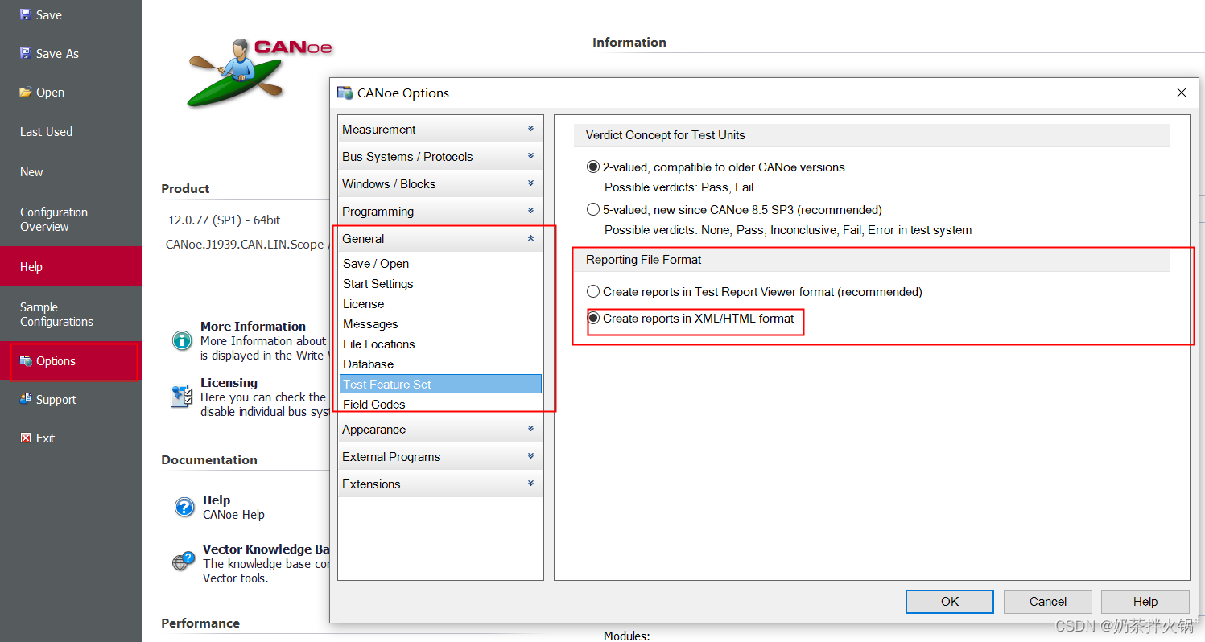Click Vector Knowledge Base heading
This screenshot has width=1205, height=642.
click(266, 549)
